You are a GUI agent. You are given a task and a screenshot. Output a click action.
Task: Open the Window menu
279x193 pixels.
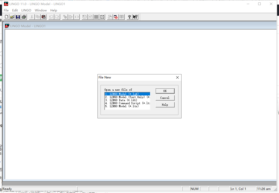(41, 10)
